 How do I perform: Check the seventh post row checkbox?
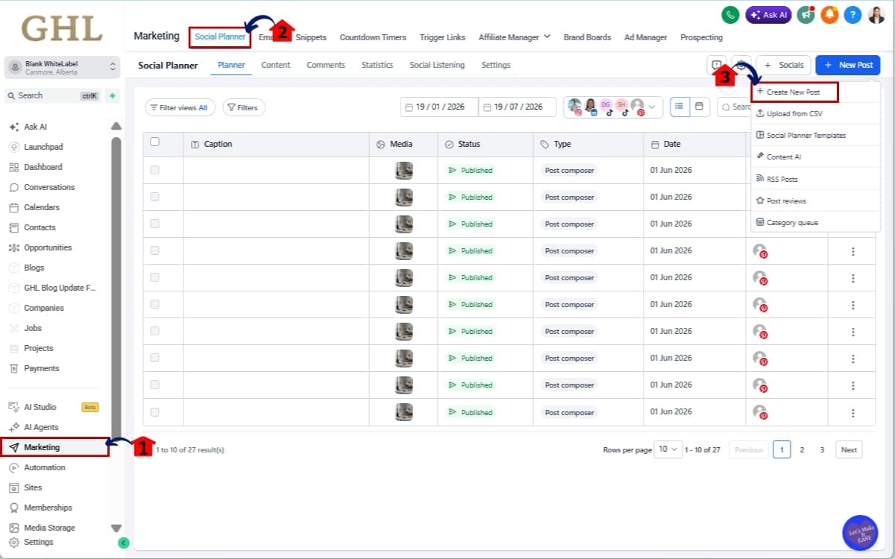(x=155, y=331)
